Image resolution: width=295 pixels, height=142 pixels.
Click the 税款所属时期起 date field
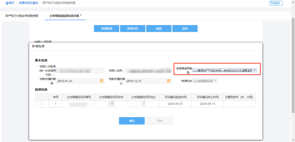80,81
